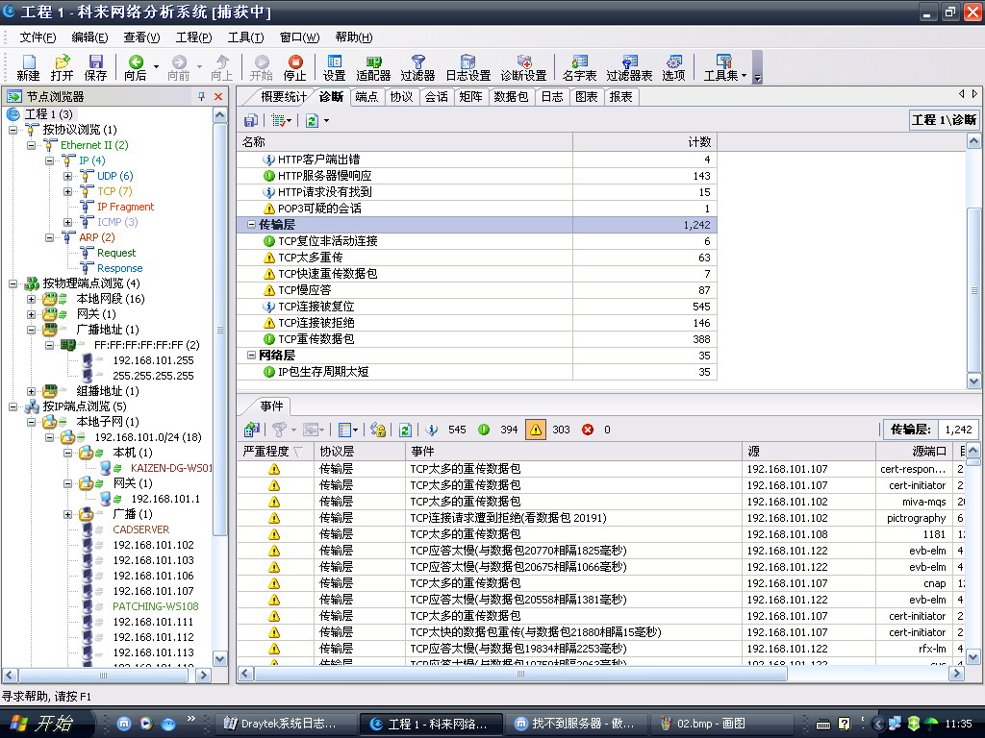The image size is (985, 738).
Task: Click the 严重程度 column header
Action: [x=273, y=451]
